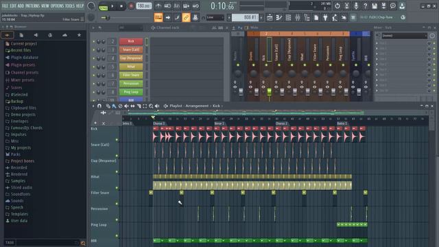Screen dimensions: 439x247
Task: Open the TOOLS menu
Action: [70, 5]
